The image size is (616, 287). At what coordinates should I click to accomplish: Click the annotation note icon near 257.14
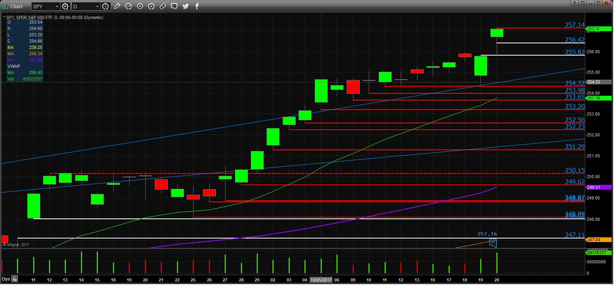[x=493, y=242]
